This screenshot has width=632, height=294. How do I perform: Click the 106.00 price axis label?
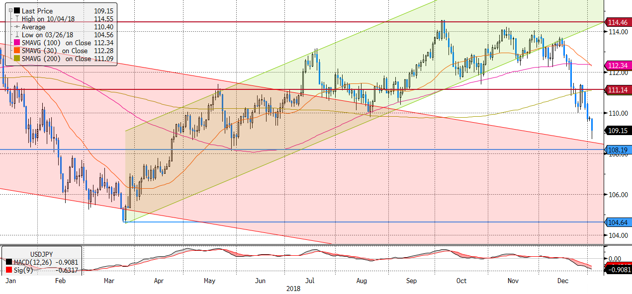coord(618,195)
